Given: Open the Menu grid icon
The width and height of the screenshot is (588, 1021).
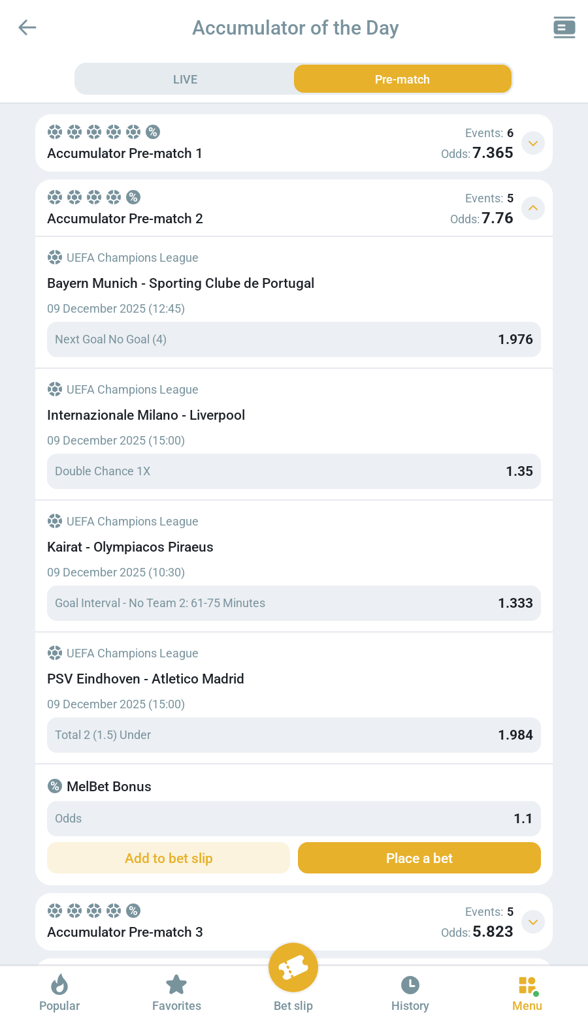Looking at the screenshot, I should pyautogui.click(x=527, y=984).
